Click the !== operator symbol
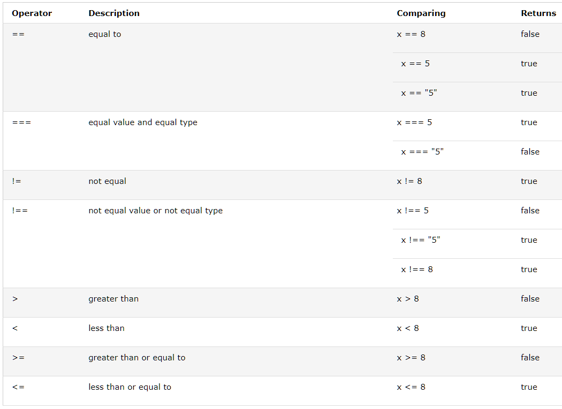562x409 pixels. click(x=20, y=211)
